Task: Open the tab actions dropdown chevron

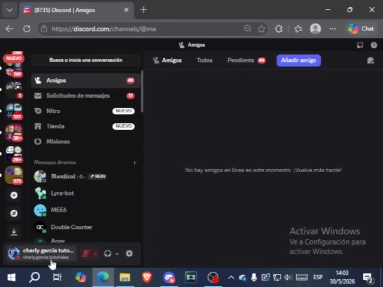Action: click(x=10, y=10)
